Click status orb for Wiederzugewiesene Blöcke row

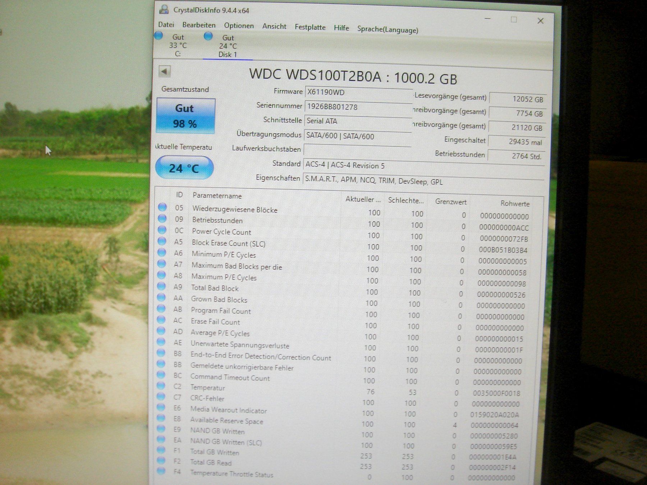(x=162, y=207)
